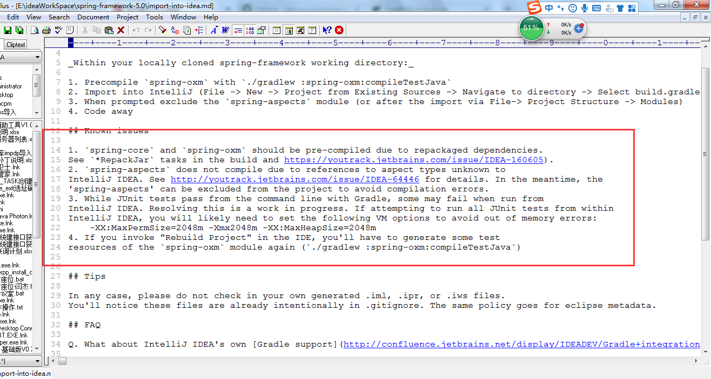Image resolution: width=711 pixels, height=379 pixels.
Task: Open the Sogou soft keyboard icon
Action: click(x=596, y=8)
